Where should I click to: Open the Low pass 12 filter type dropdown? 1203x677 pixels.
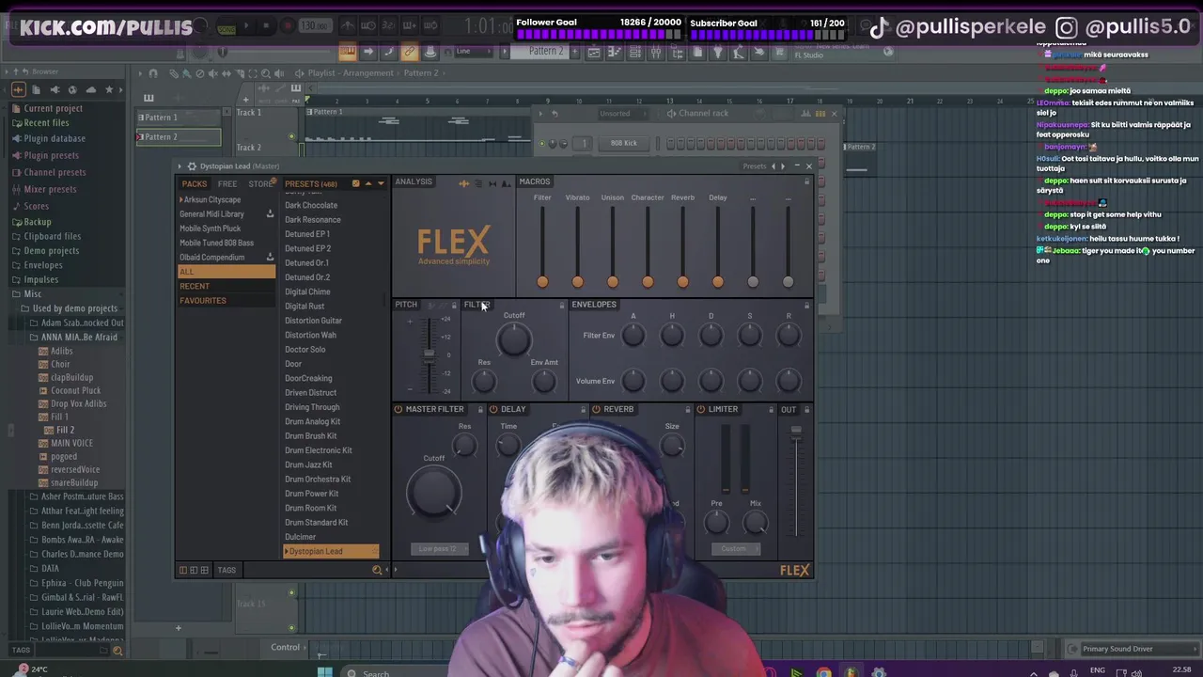point(439,549)
